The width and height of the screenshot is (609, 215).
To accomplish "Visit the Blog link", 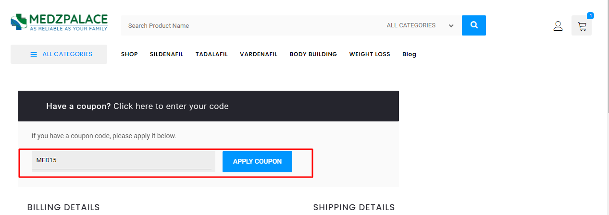I will tap(409, 54).
